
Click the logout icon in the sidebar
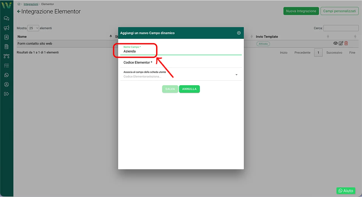point(7,94)
